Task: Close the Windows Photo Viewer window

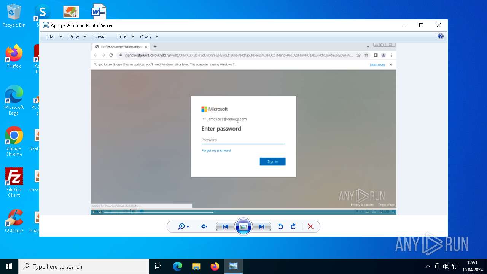Action: coord(439,25)
